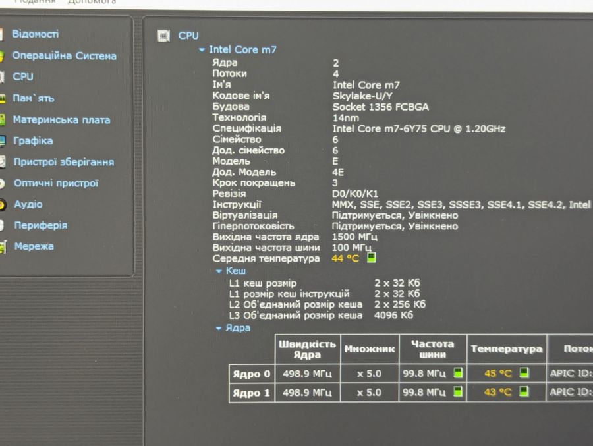Click the Швидкість Ядра column header
593x446 pixels.
(307, 349)
